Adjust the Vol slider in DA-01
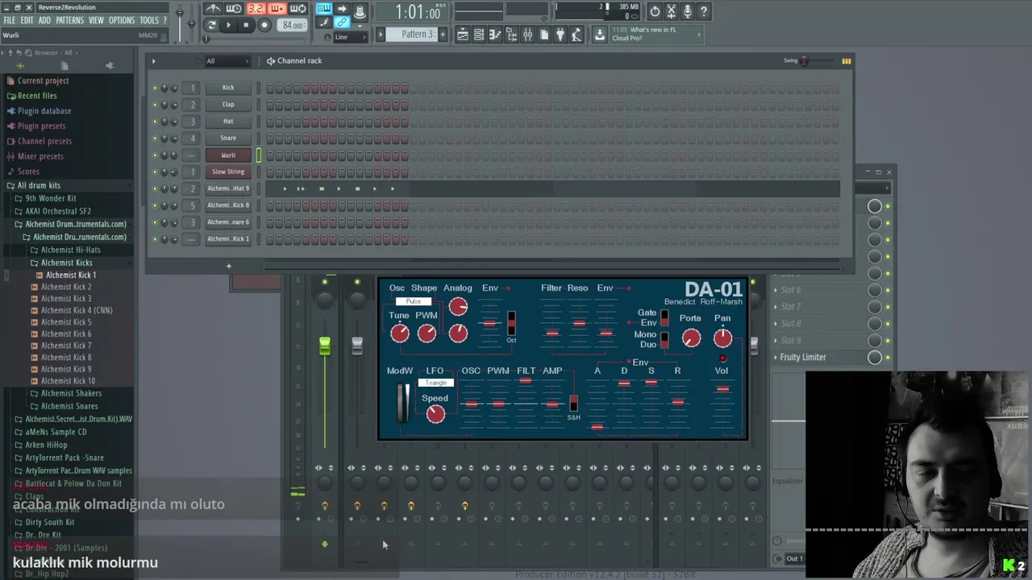 point(722,390)
